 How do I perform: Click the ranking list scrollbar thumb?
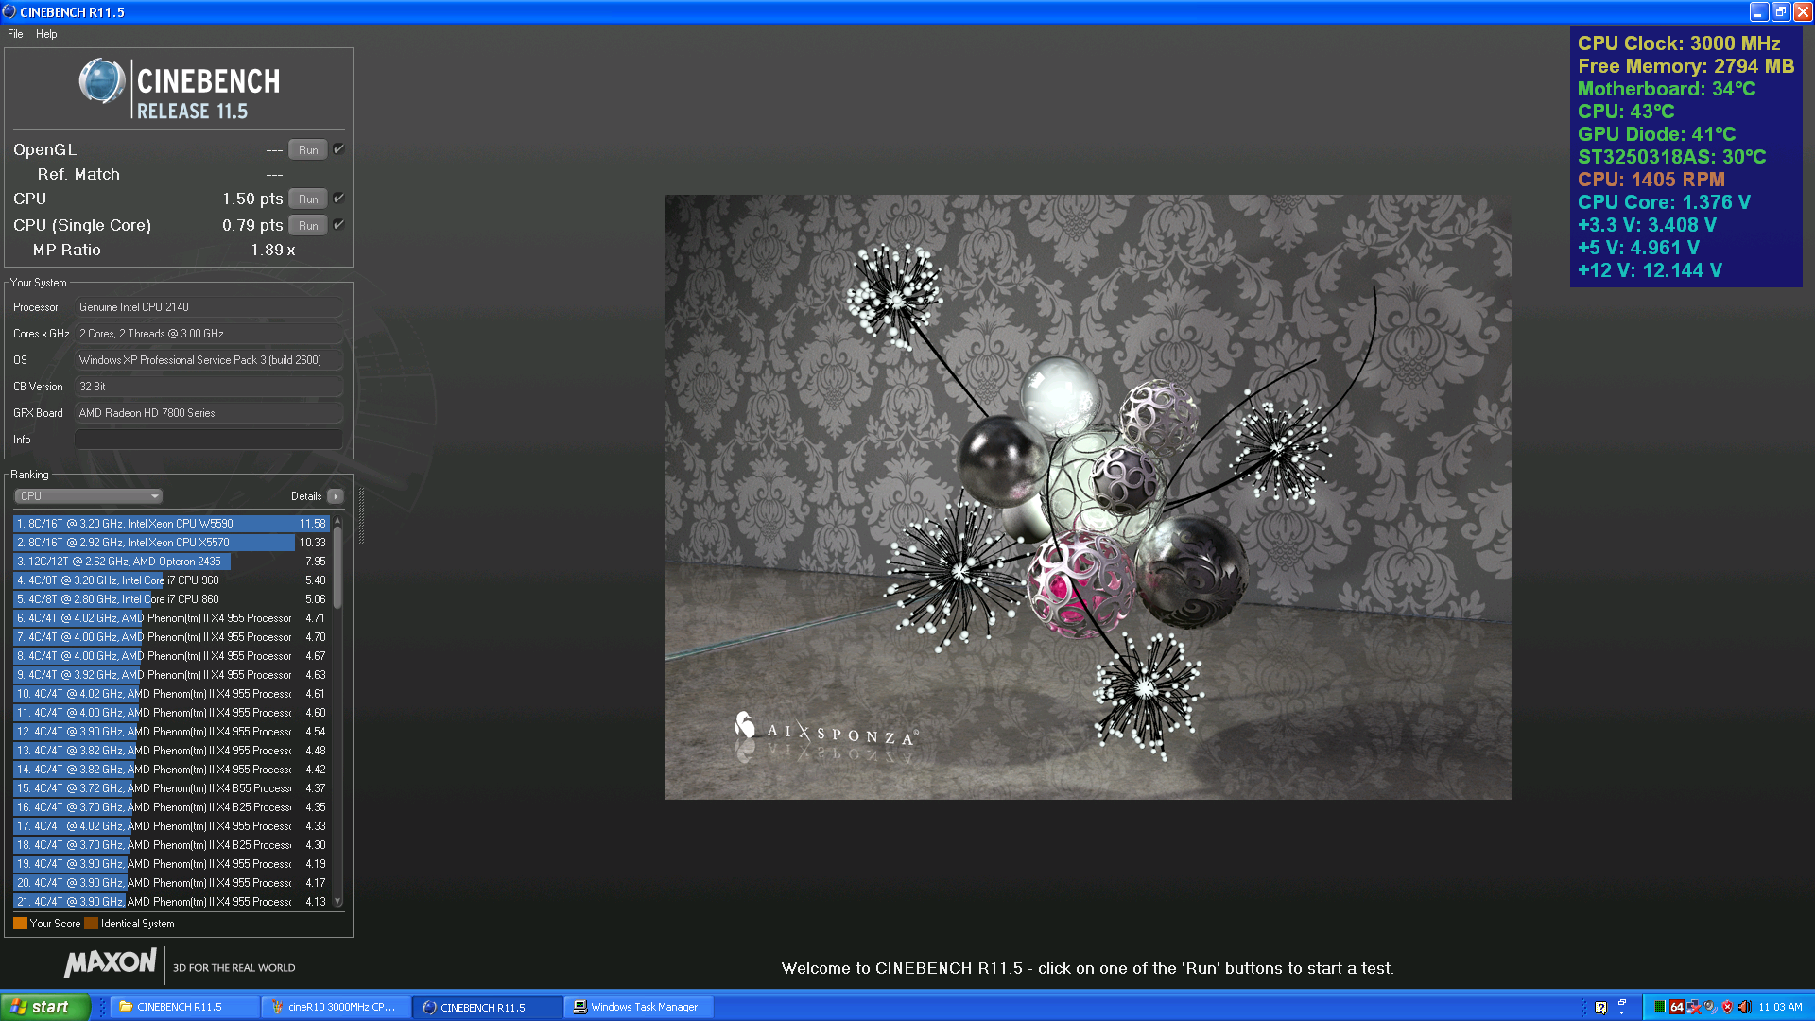click(337, 567)
